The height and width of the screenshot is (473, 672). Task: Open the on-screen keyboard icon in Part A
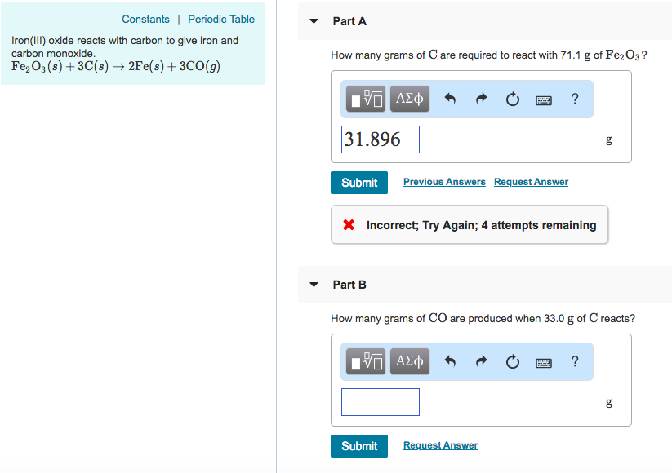[544, 99]
